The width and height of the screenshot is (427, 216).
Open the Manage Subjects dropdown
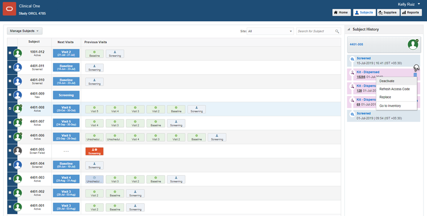point(24,31)
